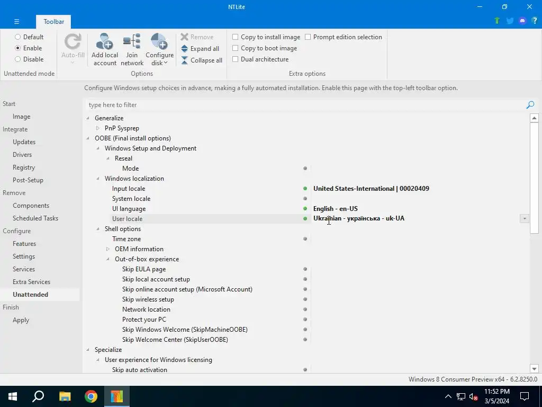Click the green update arrow icon
542x407 pixels.
click(x=497, y=21)
